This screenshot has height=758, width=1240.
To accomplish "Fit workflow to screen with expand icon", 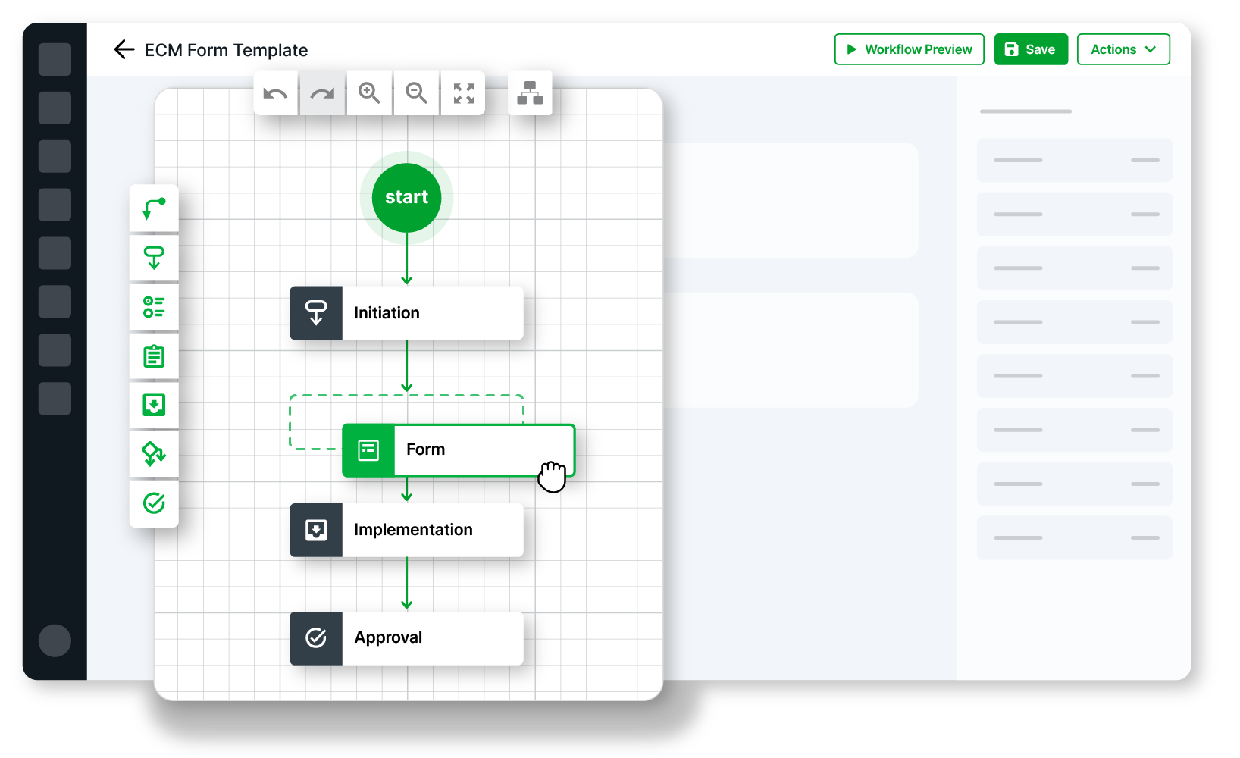I will click(463, 93).
